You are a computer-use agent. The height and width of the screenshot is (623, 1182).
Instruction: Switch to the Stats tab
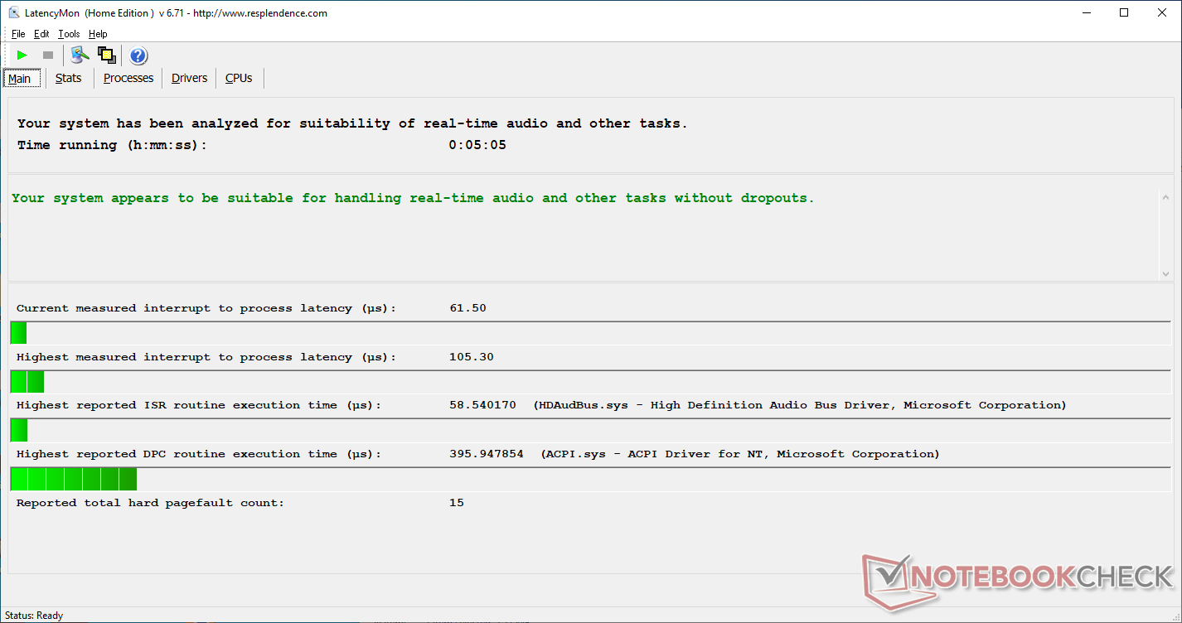point(69,78)
